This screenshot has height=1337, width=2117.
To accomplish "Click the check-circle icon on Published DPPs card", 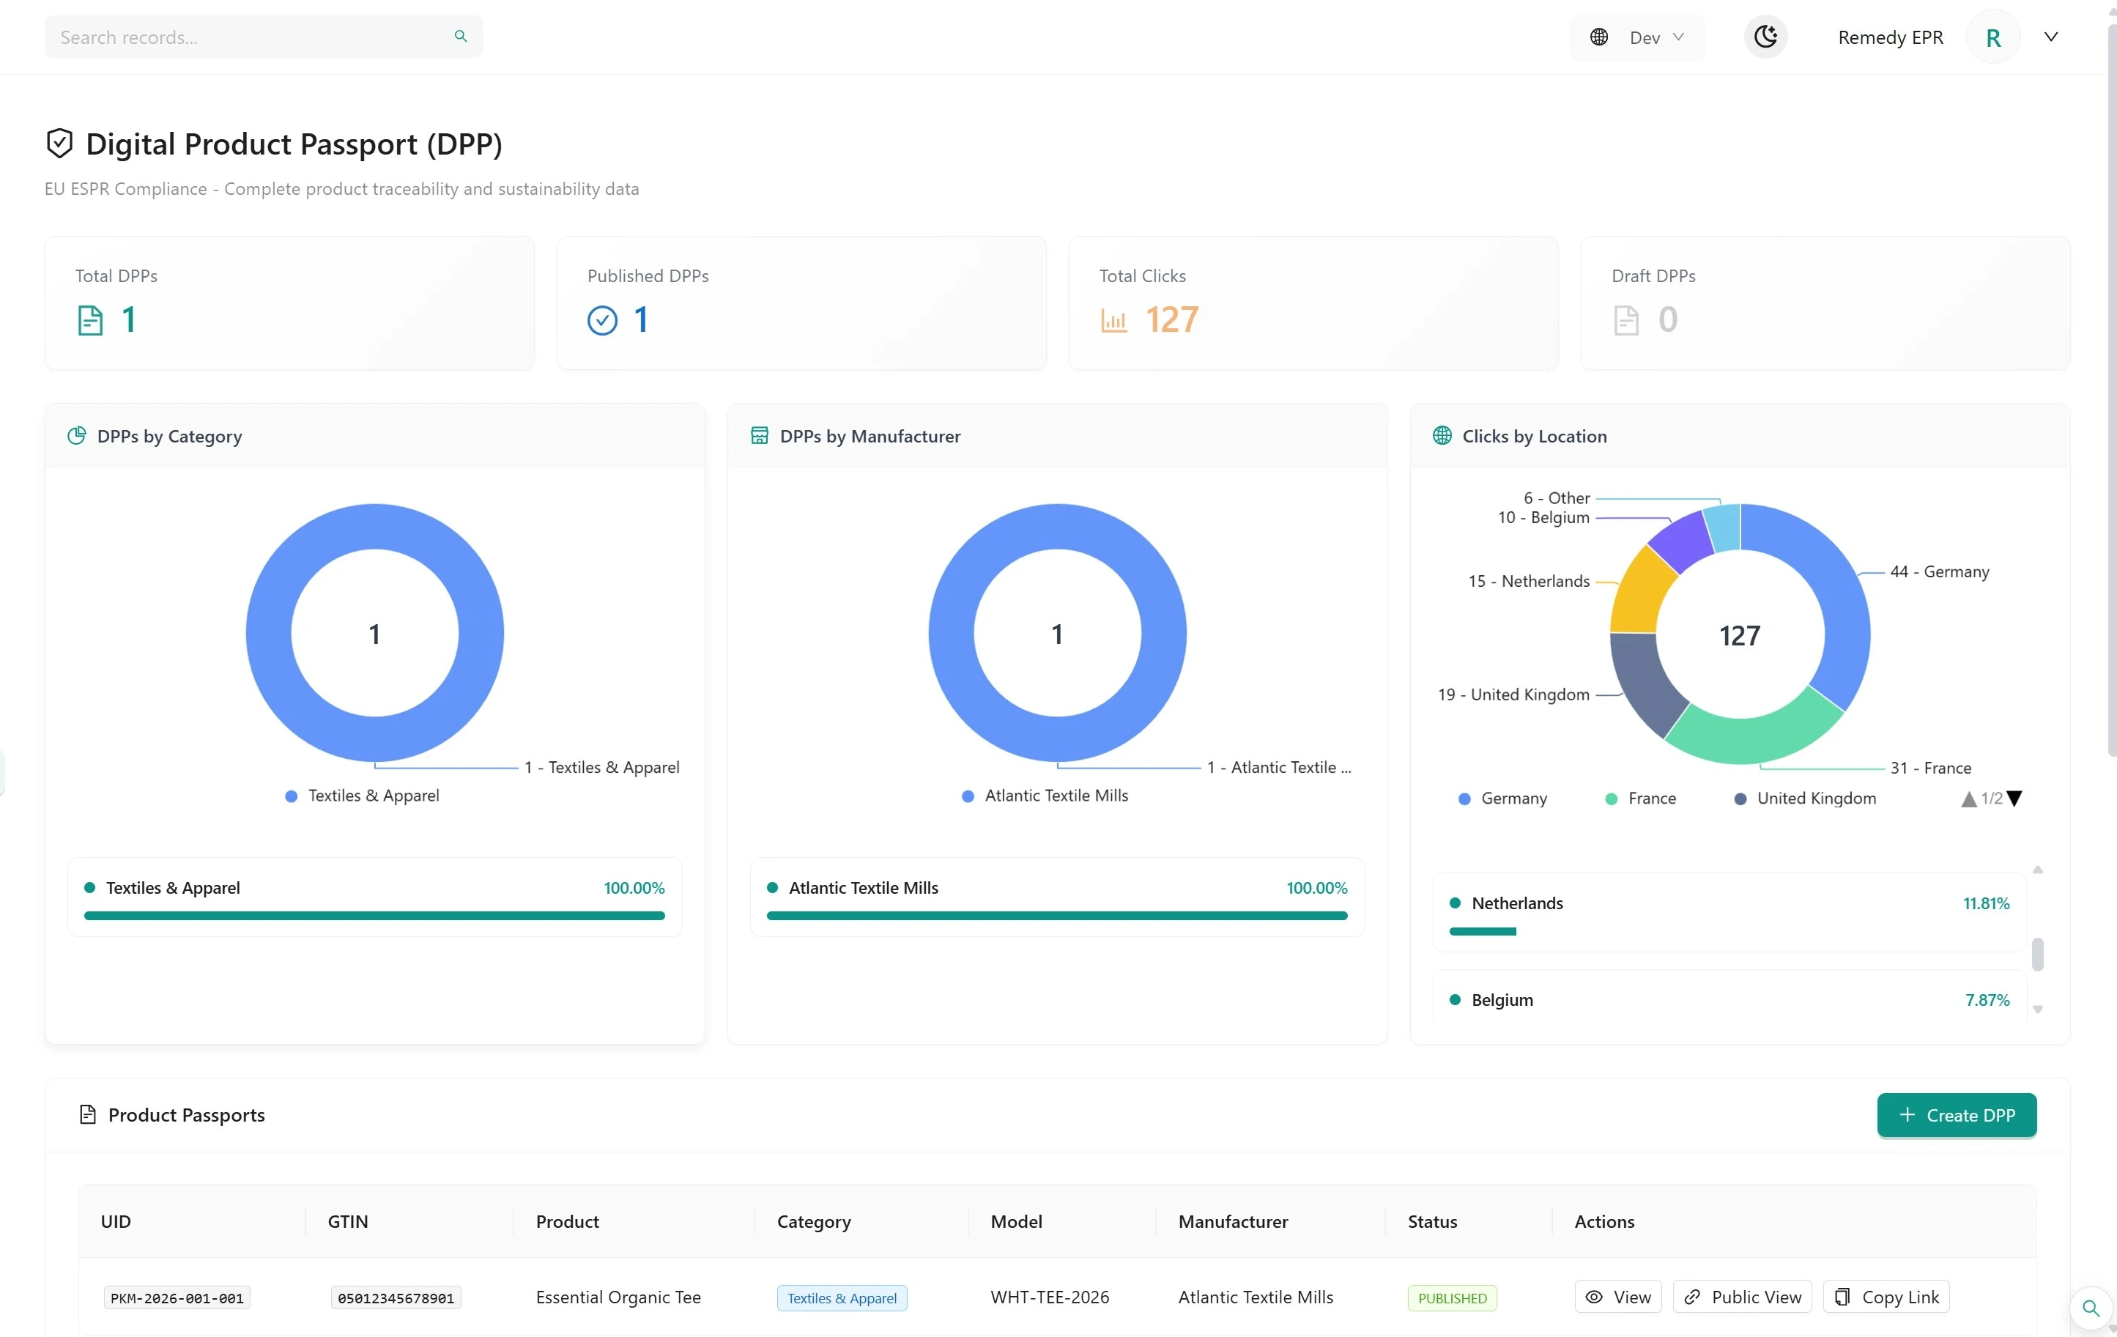I will point(602,320).
